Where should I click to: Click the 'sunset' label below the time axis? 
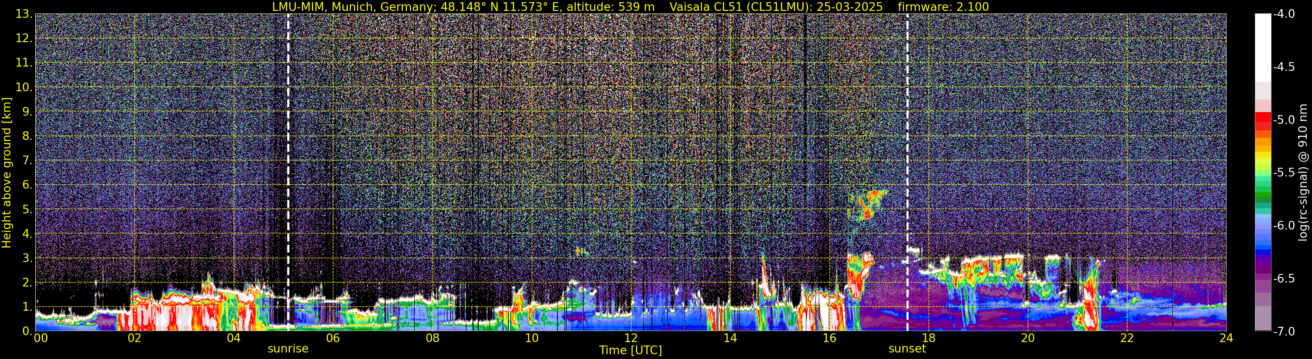pyautogui.click(x=907, y=349)
